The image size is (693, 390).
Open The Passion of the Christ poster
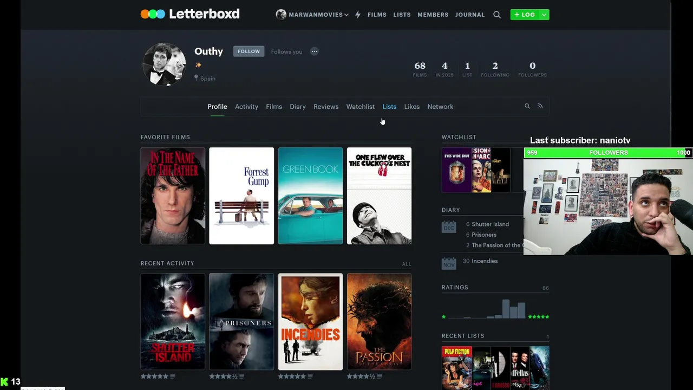pos(379,322)
